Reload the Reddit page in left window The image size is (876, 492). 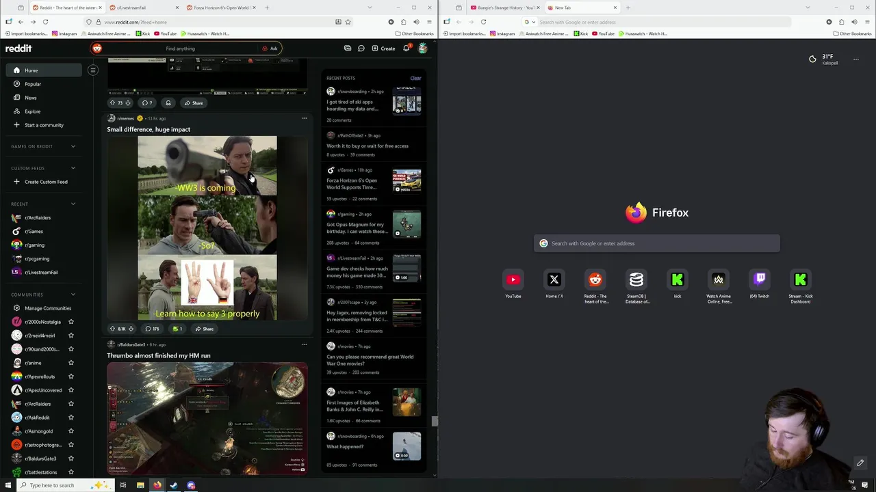click(45, 22)
